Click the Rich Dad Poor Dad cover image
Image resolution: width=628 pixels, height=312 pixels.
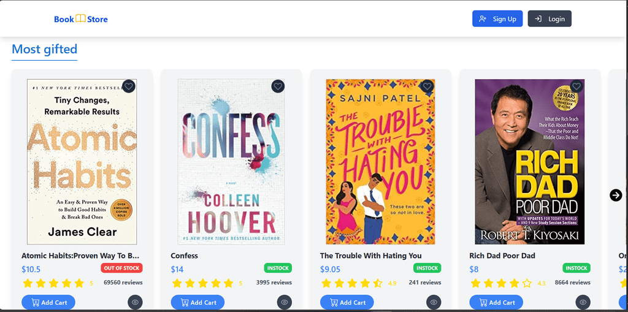[529, 162]
